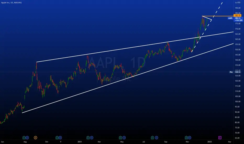This screenshot has width=244, height=144.
Task: Click the Jun date label on the time axis
Action: point(2,142)
